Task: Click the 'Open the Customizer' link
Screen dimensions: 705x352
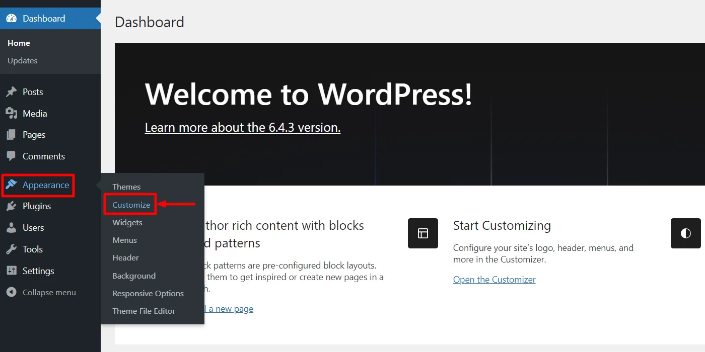Action: 495,280
